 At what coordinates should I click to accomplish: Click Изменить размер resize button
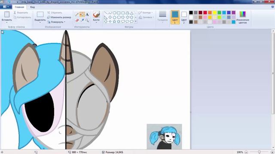coord(59,17)
